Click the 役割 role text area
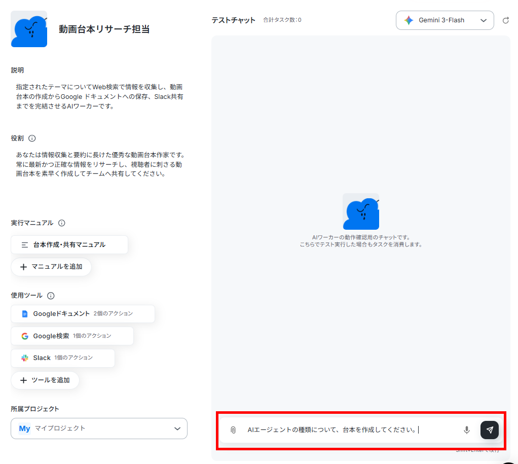Screen dimensions: 518x464 click(101, 164)
